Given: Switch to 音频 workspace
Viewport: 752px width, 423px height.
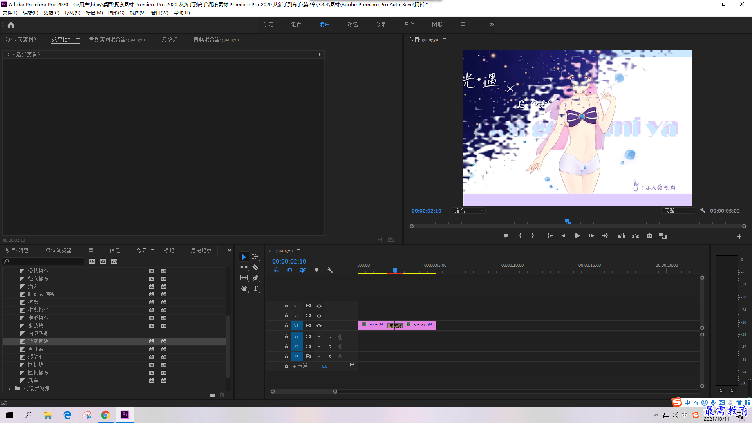Looking at the screenshot, I should 409,24.
